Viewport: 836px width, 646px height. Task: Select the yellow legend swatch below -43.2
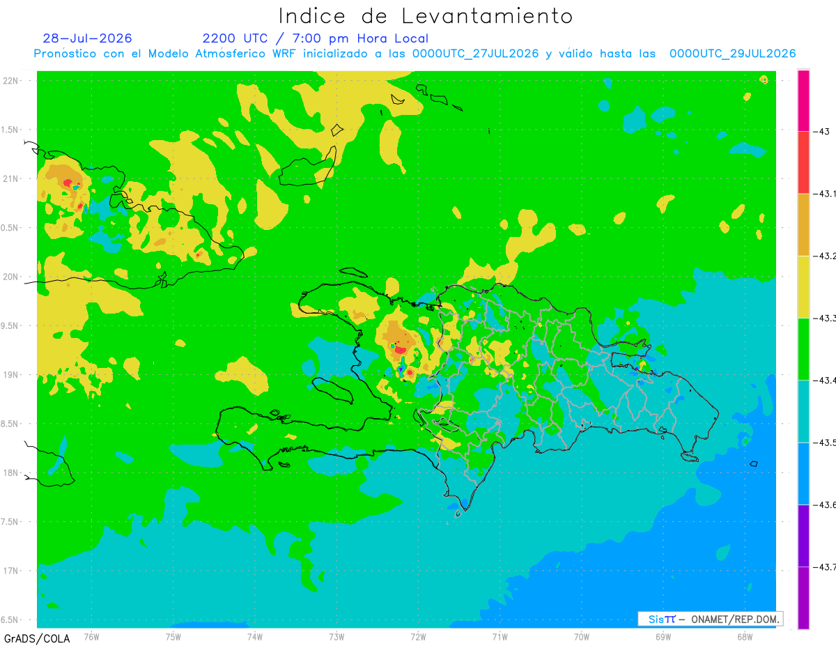(803, 286)
